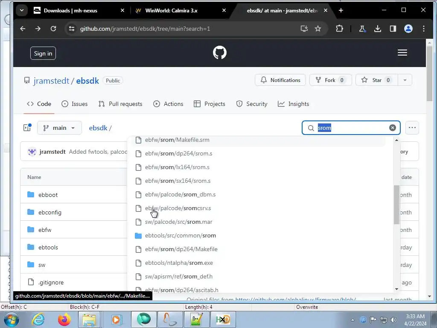
Task: Bookmark this page with the star icon
Action: pos(318,29)
